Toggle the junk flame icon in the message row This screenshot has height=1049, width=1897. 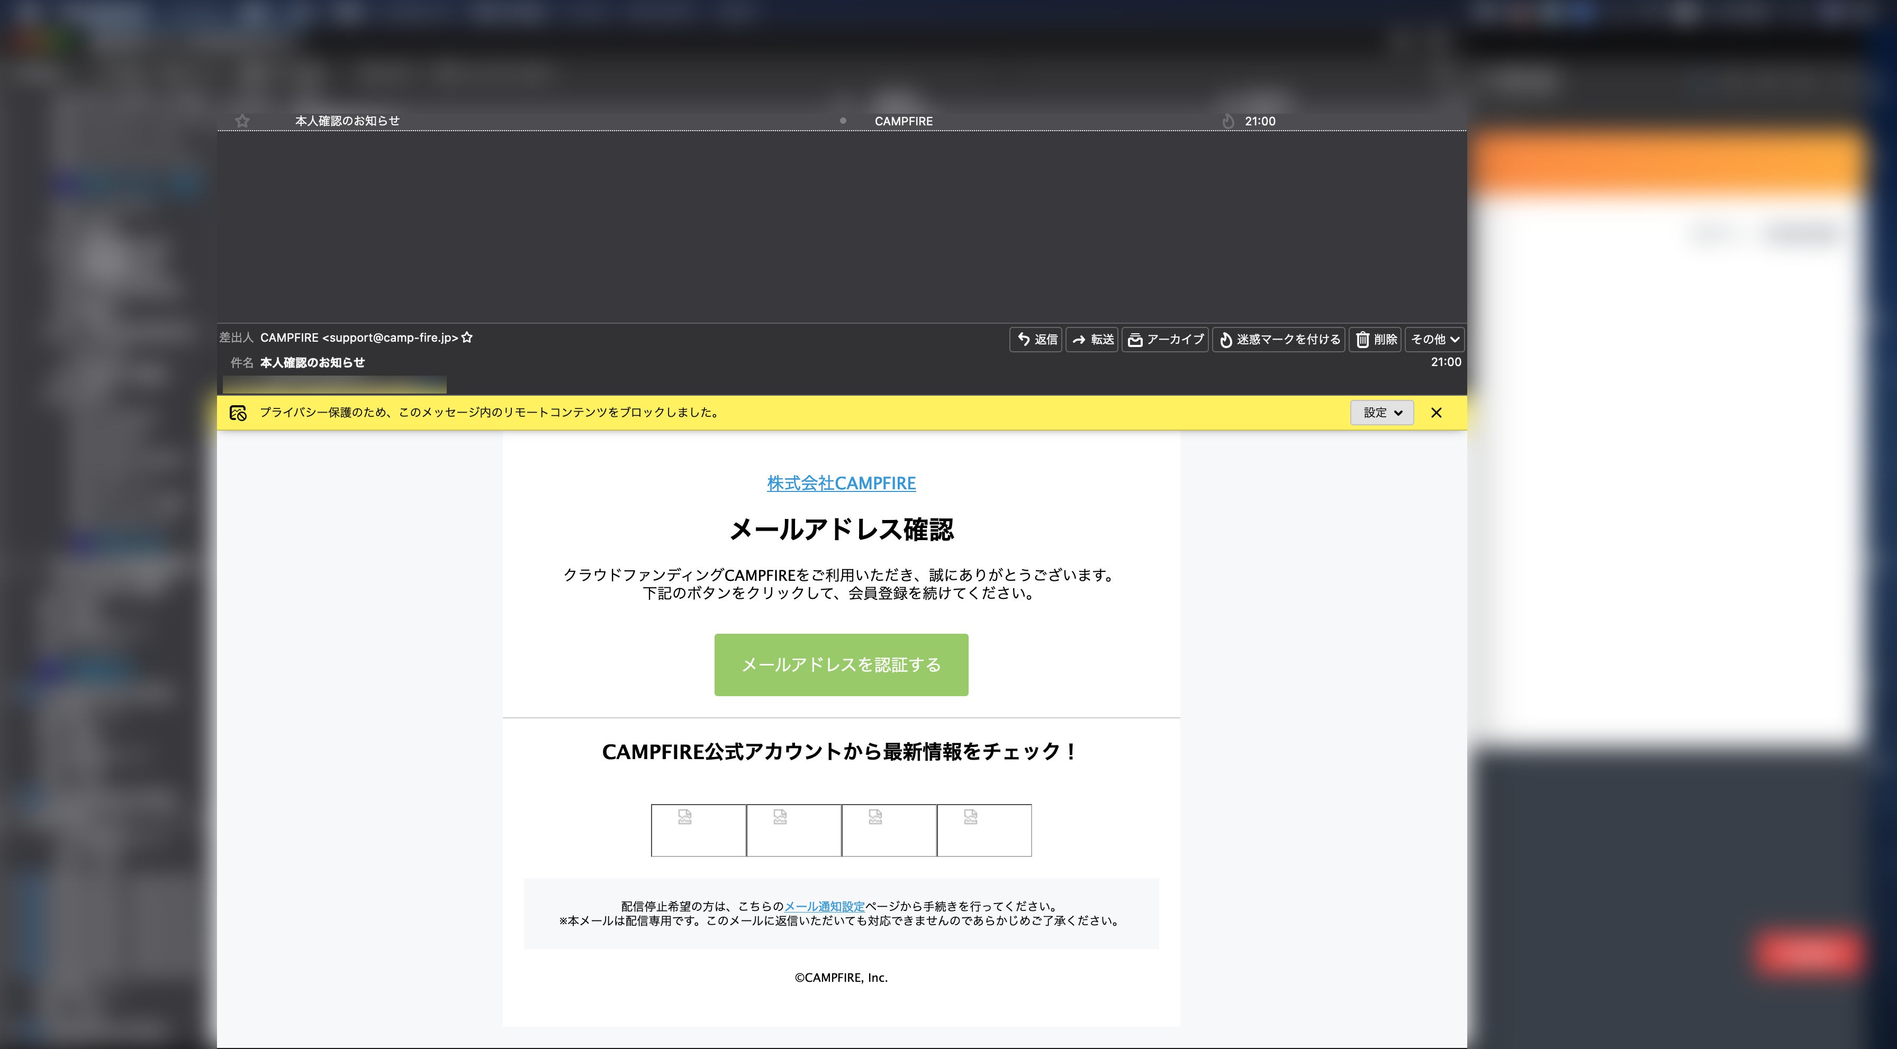coord(1227,122)
